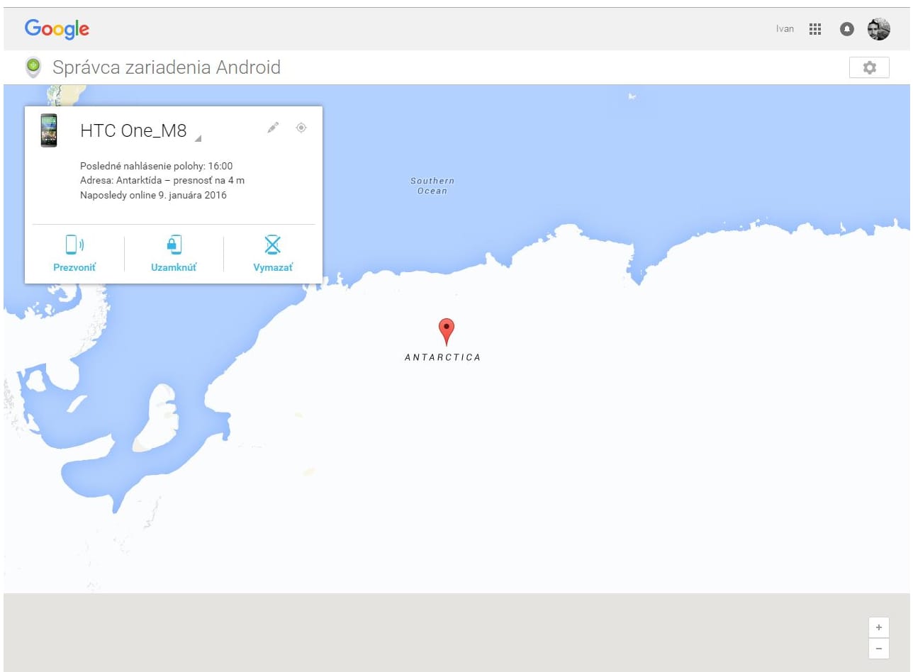
Task: Click the Southern Ocean map label
Action: click(432, 186)
